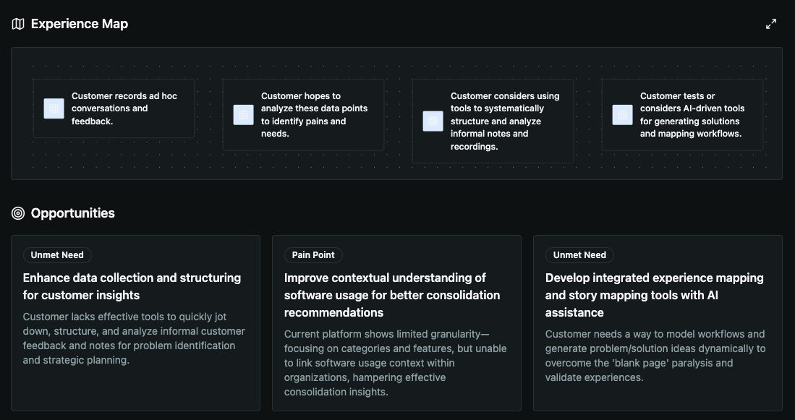Select the customer tests AI-driven tools card
This screenshot has height=420, width=795.
[682, 114]
